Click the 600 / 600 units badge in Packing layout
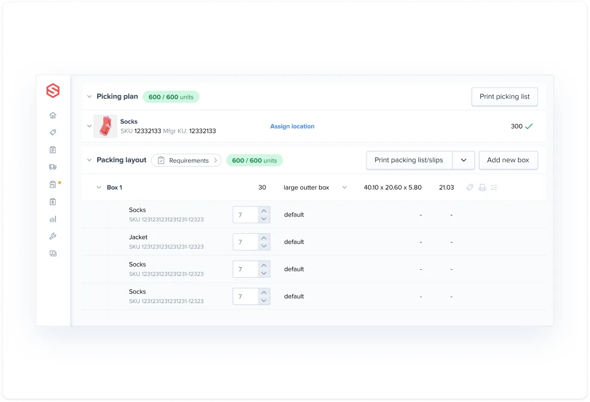 point(254,161)
